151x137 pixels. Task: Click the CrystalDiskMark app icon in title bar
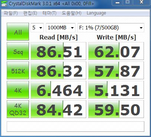[x=4, y=3]
